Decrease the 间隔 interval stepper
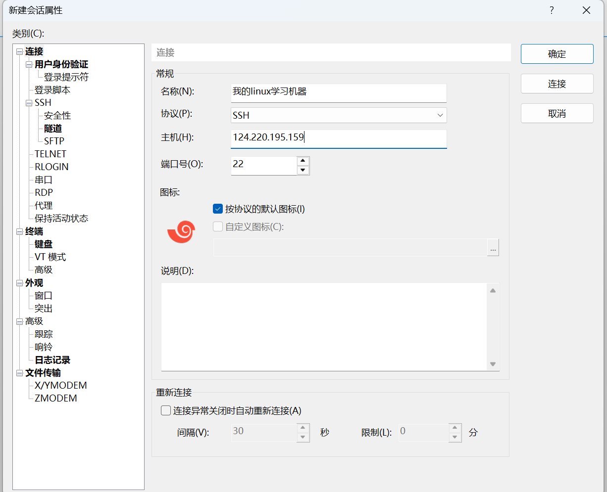The width and height of the screenshot is (607, 492). [x=303, y=437]
